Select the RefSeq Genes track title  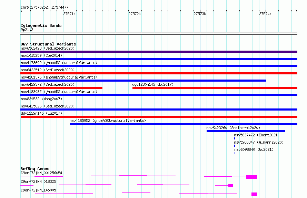[35, 169]
